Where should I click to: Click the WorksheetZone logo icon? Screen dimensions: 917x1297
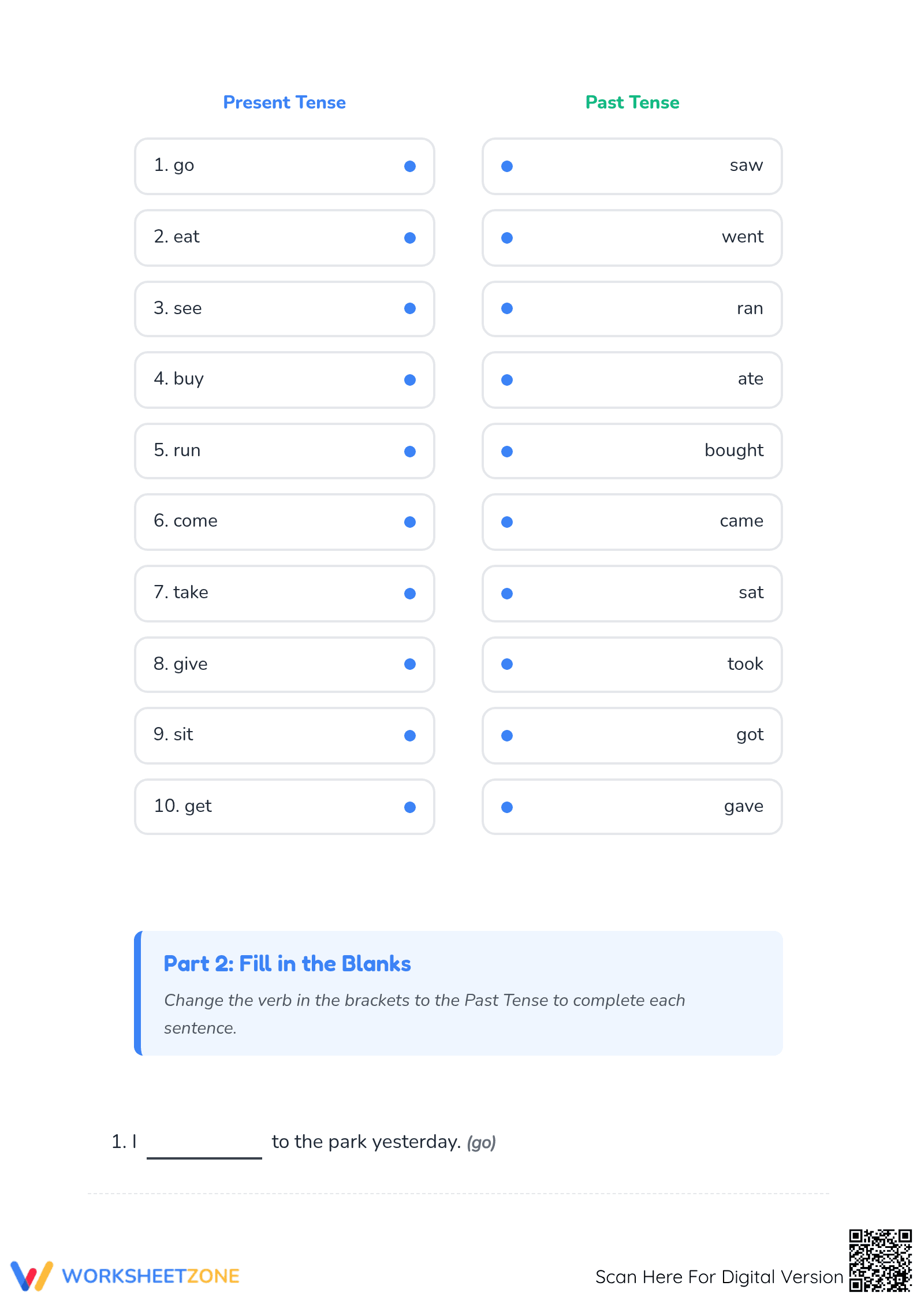pos(32,1276)
